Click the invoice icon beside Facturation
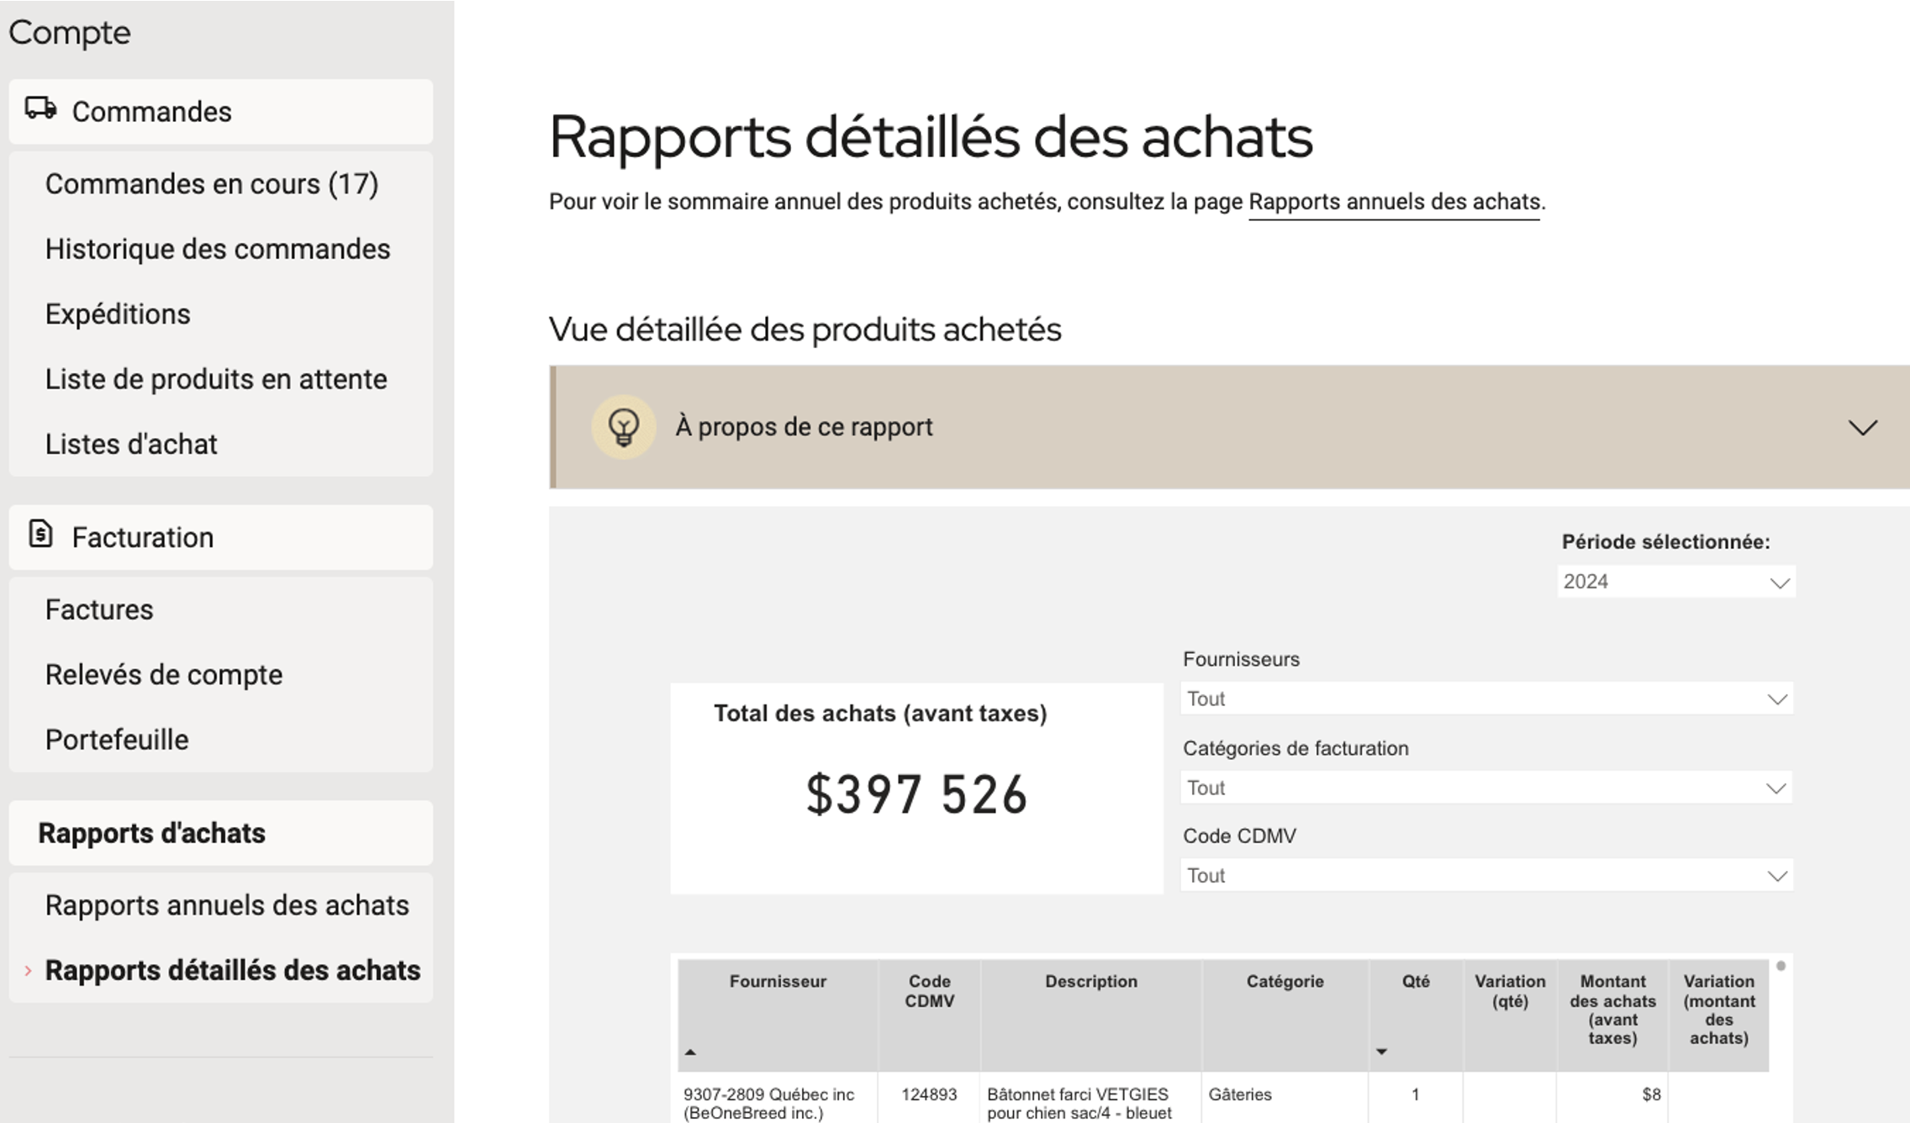This screenshot has width=1910, height=1123. click(40, 535)
